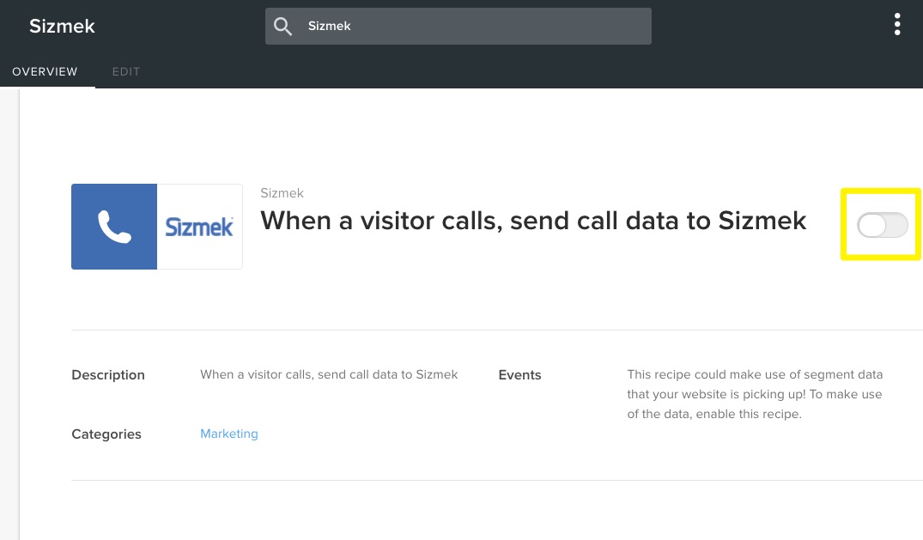Open the three-dot menu at top right
The height and width of the screenshot is (540, 923).
[x=896, y=25]
